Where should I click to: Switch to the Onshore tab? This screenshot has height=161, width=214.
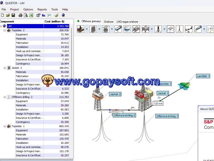click(109, 22)
